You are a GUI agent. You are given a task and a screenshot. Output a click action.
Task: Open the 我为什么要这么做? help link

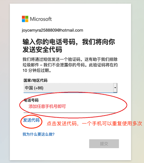coord(38,134)
